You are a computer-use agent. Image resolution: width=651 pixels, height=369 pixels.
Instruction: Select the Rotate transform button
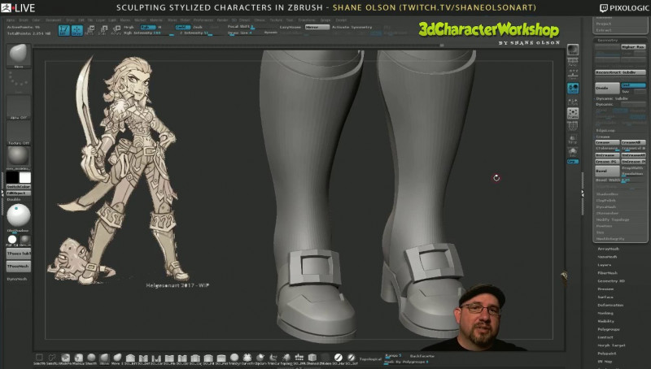[116, 30]
